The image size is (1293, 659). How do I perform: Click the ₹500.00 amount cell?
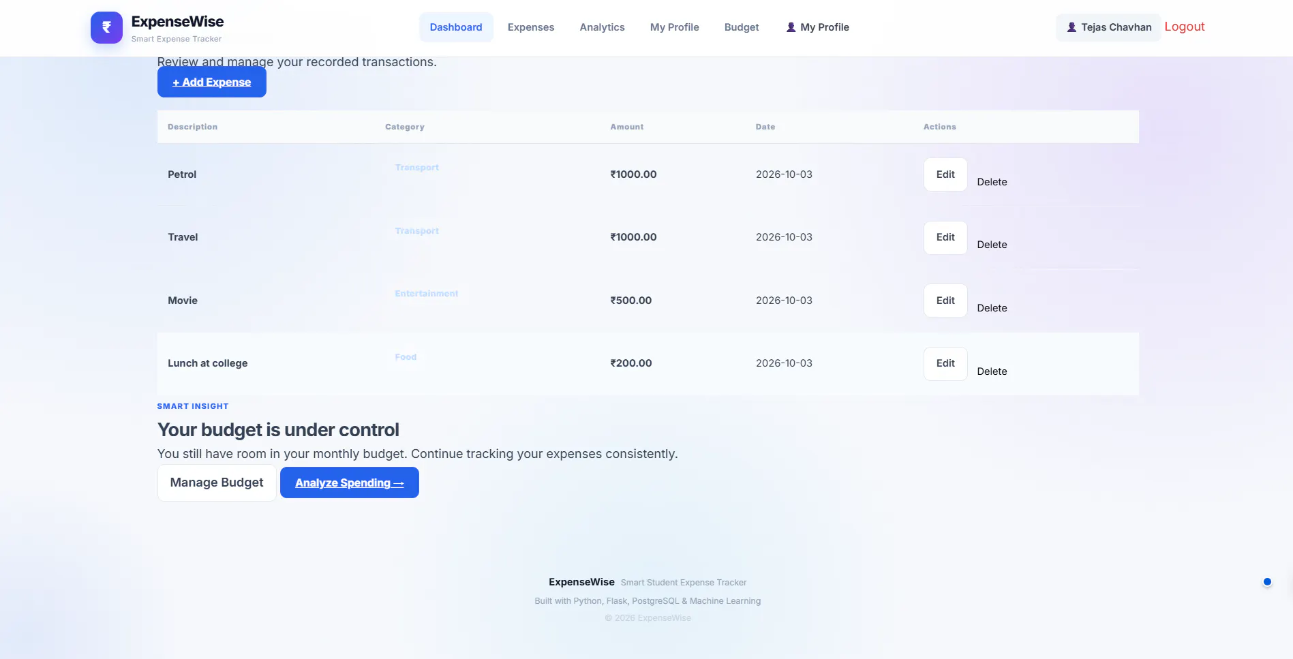click(x=631, y=301)
